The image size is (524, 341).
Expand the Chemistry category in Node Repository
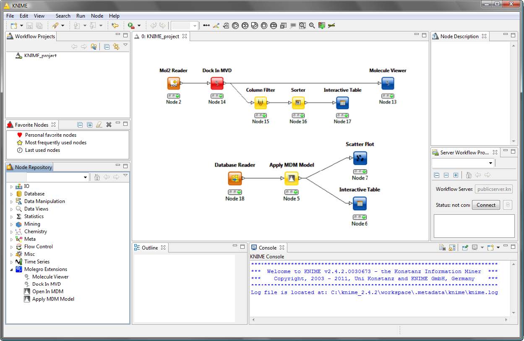click(12, 232)
